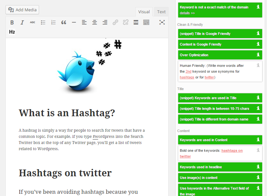Viewport: 267px width, 196px height.
Task: Click the 'Over Optimization' green bar
Action: [220, 55]
